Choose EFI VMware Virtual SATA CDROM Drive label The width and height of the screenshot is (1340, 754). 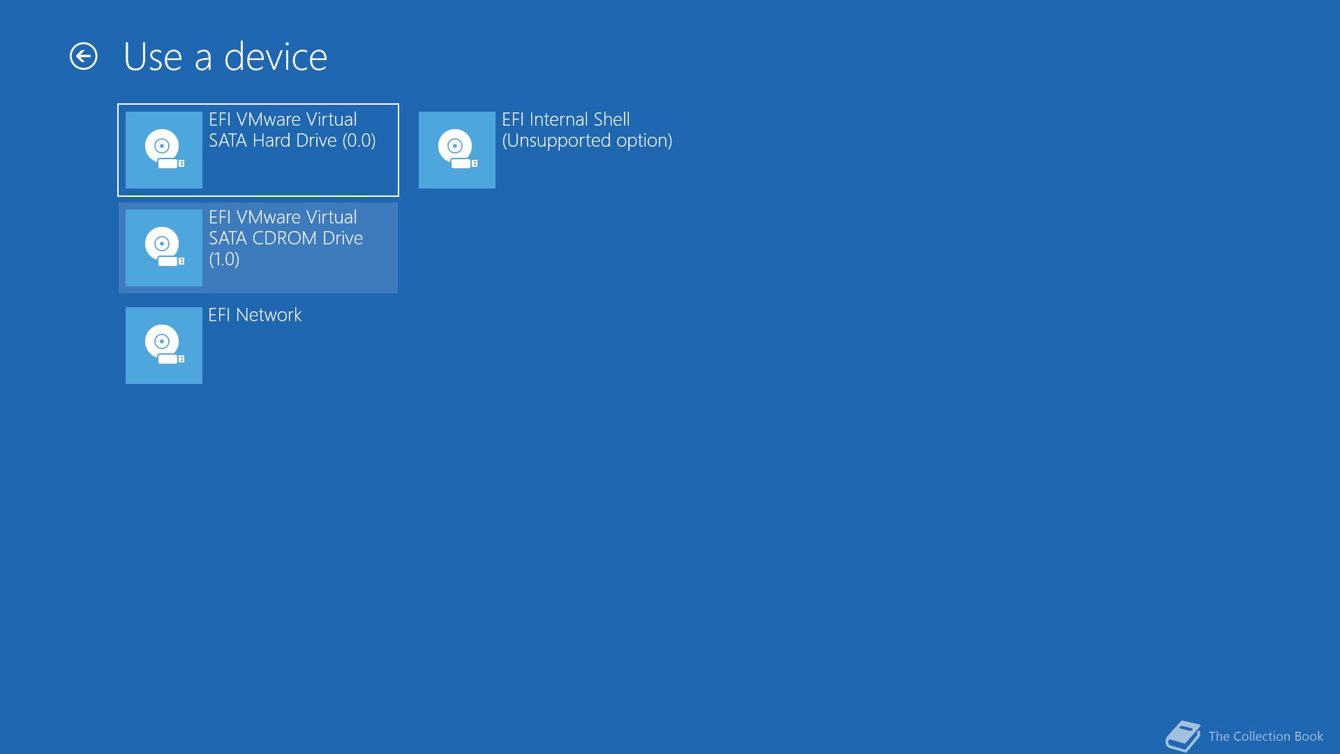pyautogui.click(x=285, y=238)
